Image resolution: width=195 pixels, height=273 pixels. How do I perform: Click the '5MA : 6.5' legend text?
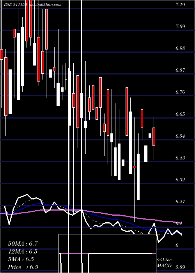tap(21, 259)
